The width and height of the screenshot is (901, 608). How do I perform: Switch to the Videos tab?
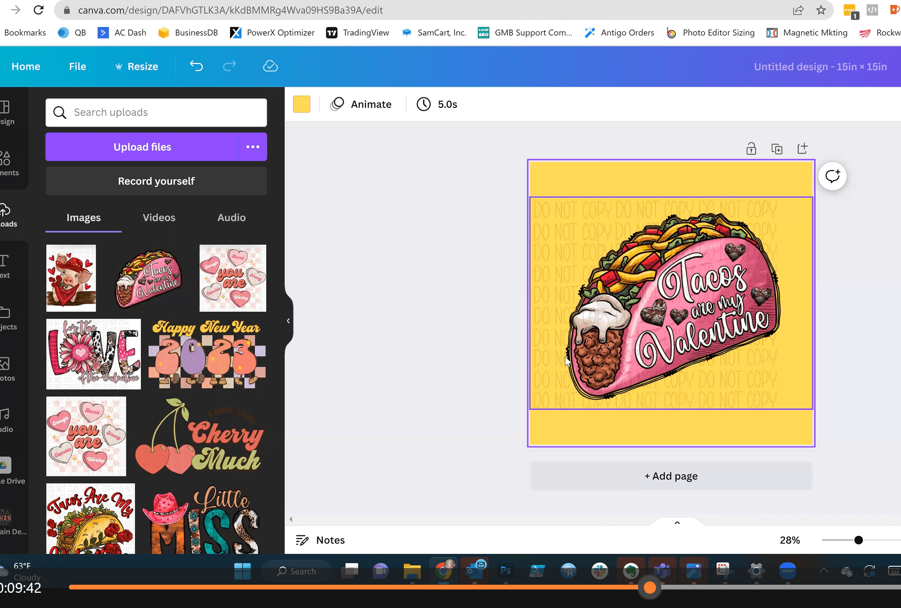pyautogui.click(x=159, y=218)
